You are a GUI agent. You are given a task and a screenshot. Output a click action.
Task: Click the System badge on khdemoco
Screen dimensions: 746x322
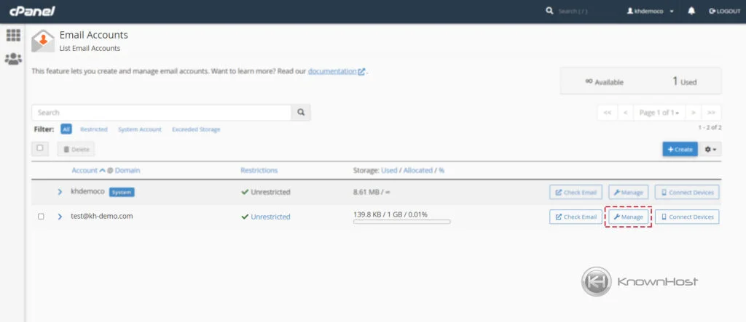122,192
